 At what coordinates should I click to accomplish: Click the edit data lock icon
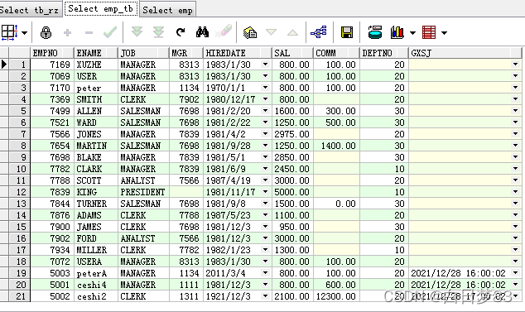point(46,32)
